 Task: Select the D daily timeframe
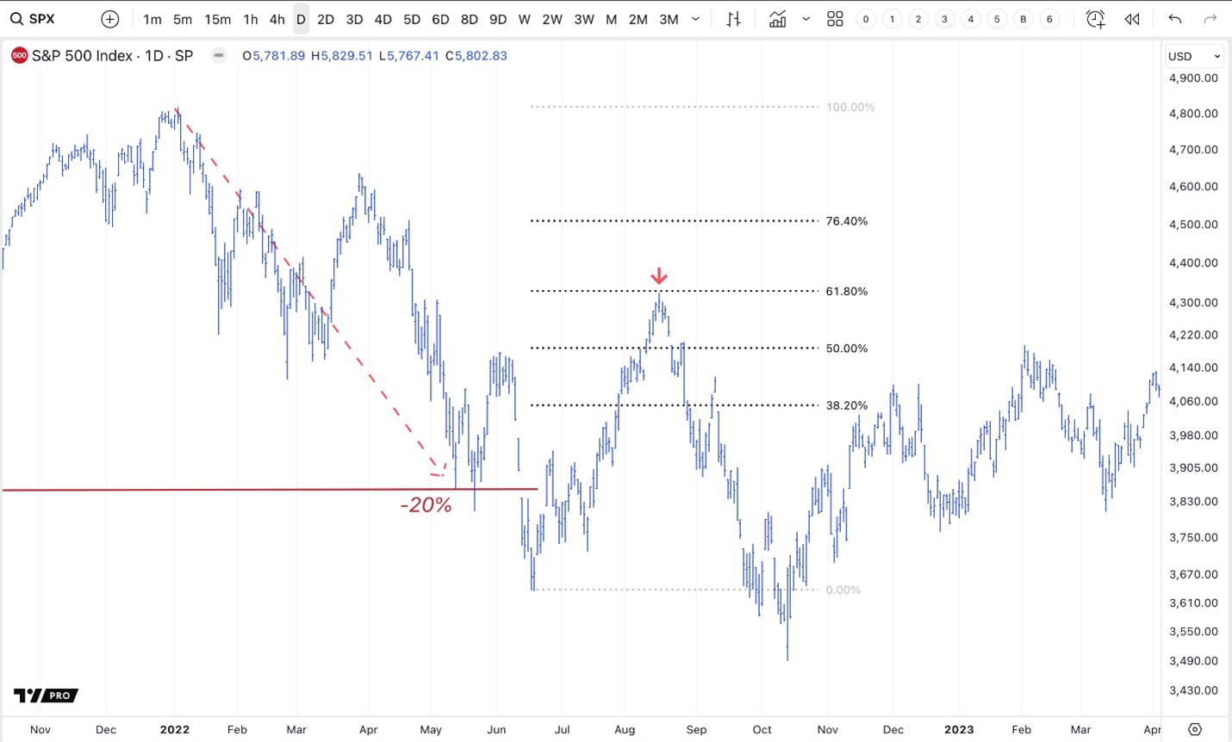[301, 19]
